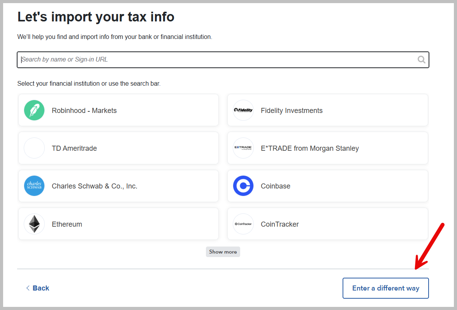Image resolution: width=457 pixels, height=310 pixels.
Task: Click the Coinbase blue logo icon
Action: [x=243, y=186]
